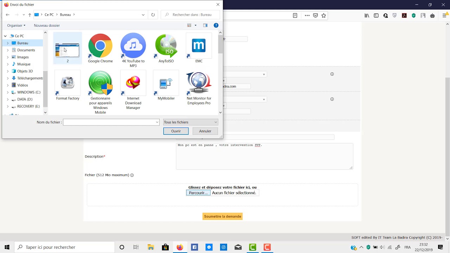Click the info icon next to Fichier
This screenshot has height=253, width=450.
coord(132,175)
